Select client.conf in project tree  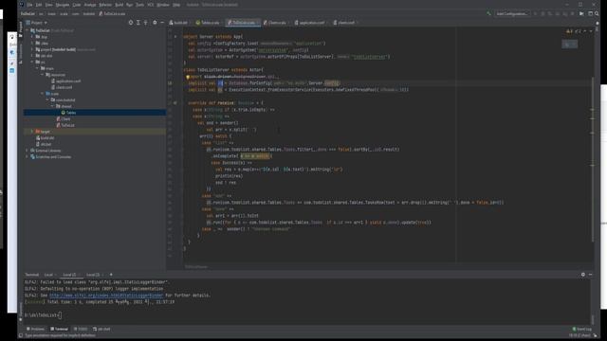62,87
